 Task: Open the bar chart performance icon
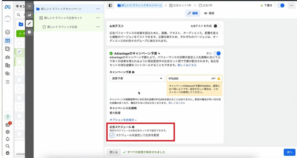click(x=29, y=15)
